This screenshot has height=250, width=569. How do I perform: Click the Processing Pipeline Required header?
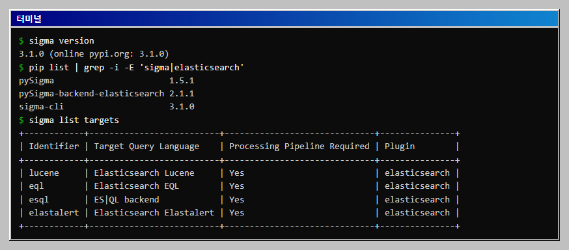tap(299, 146)
